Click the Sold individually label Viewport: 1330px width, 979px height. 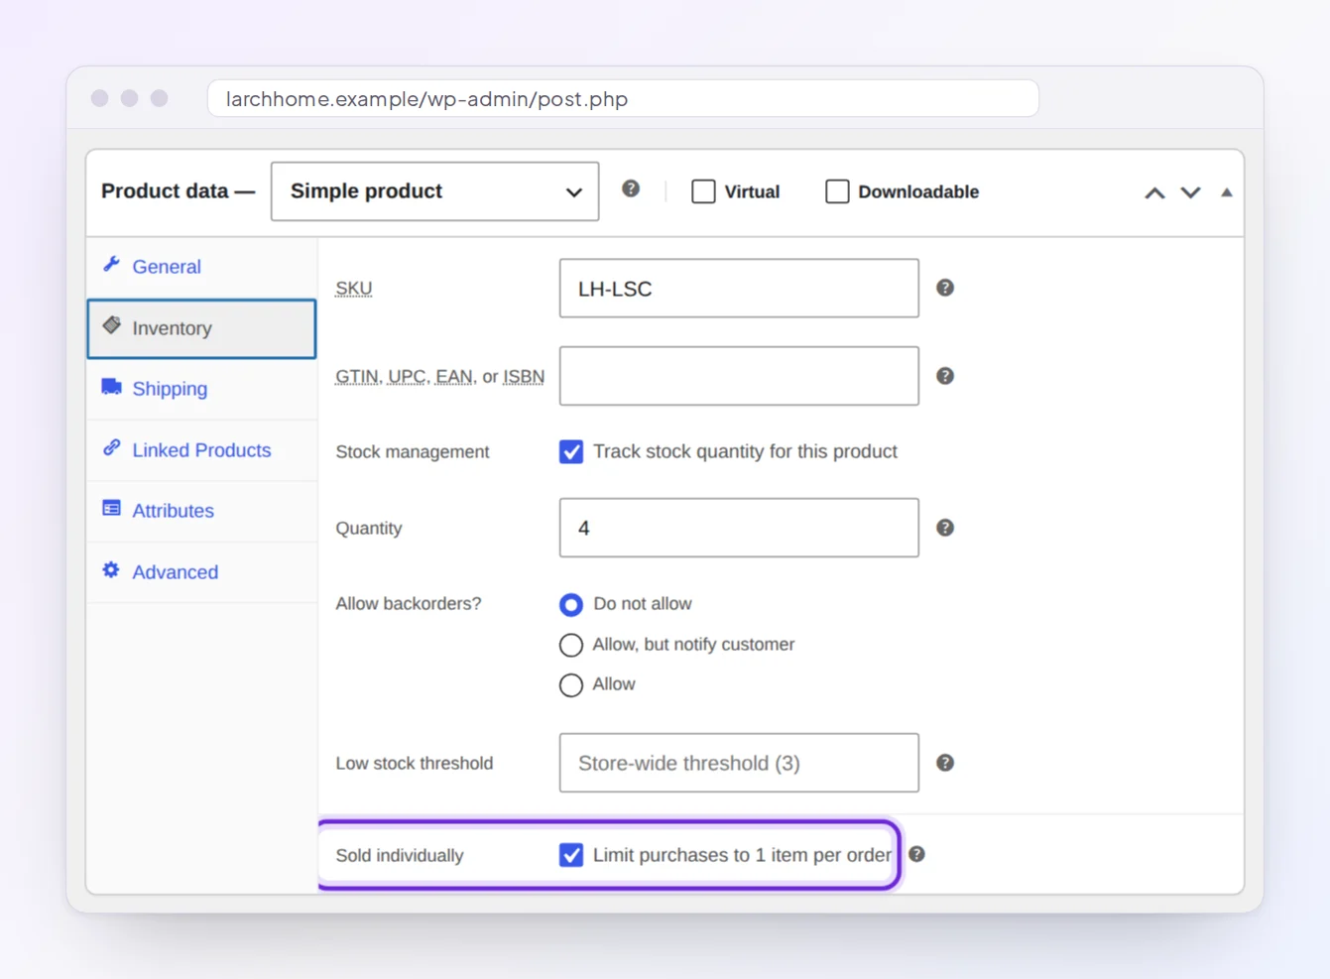(x=400, y=855)
